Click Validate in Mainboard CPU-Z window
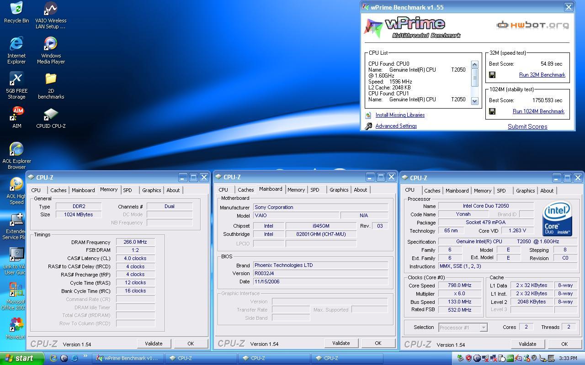This screenshot has width=585, height=365. [x=341, y=343]
